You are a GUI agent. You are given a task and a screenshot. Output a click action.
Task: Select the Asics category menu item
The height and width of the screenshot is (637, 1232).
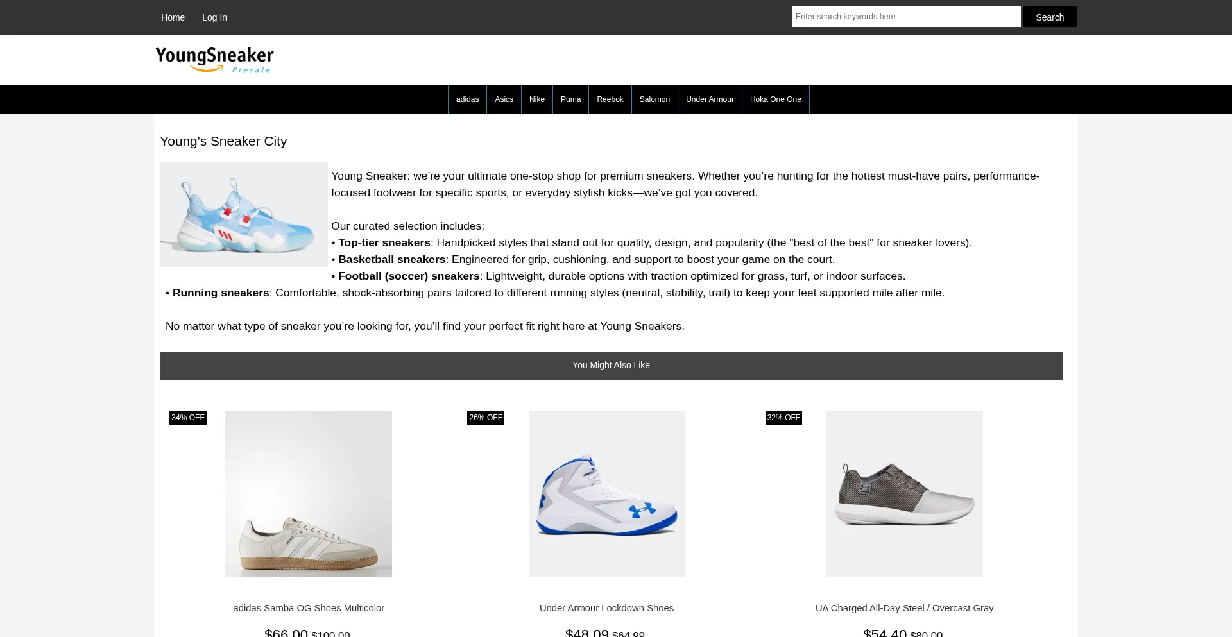click(x=504, y=99)
